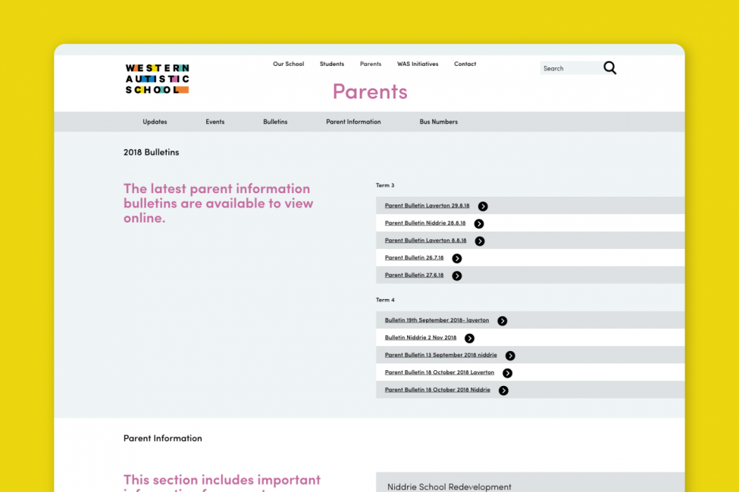Click arrow icon beside Parent Bulletin 27.6.18
The height and width of the screenshot is (492, 739).
coord(457,276)
